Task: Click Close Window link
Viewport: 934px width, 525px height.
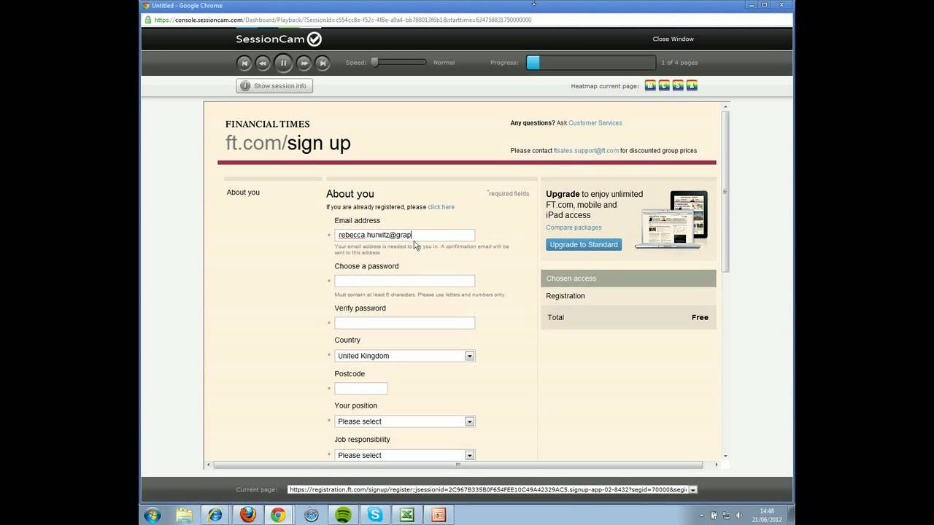Action: click(673, 39)
